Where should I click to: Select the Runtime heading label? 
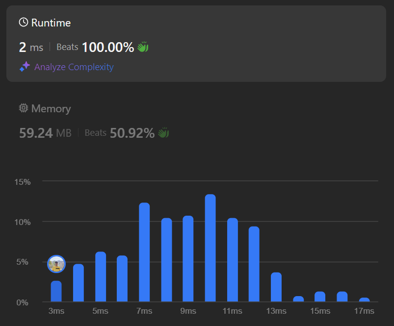(x=51, y=23)
